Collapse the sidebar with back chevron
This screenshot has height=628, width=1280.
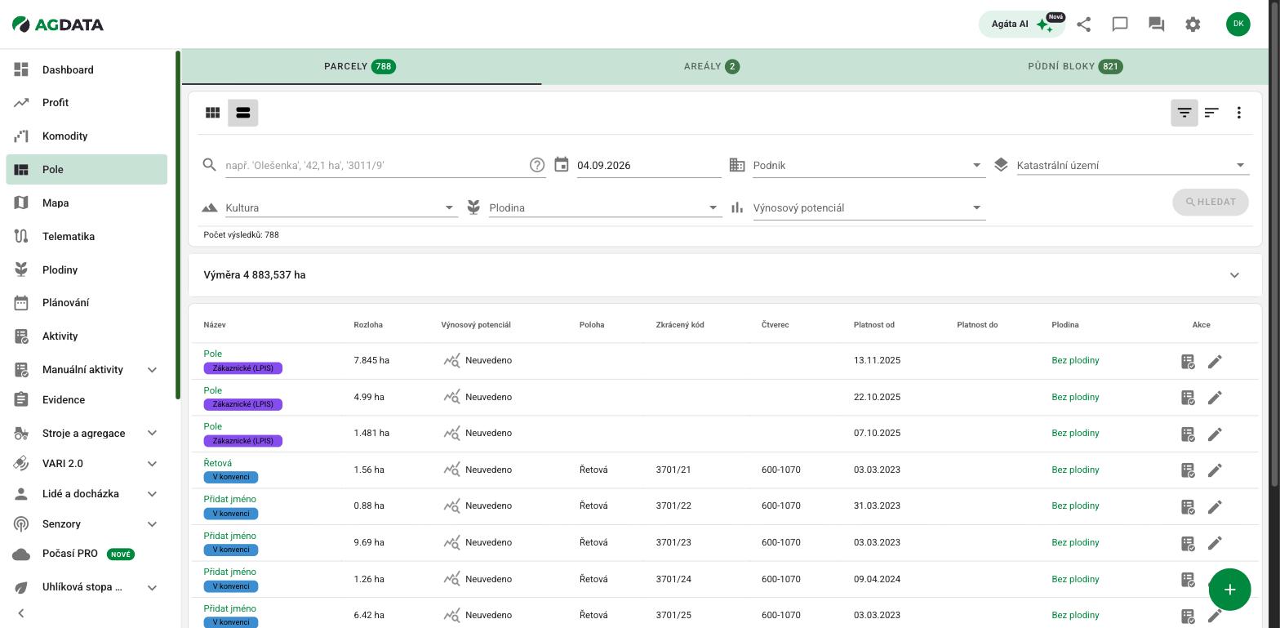[21, 613]
